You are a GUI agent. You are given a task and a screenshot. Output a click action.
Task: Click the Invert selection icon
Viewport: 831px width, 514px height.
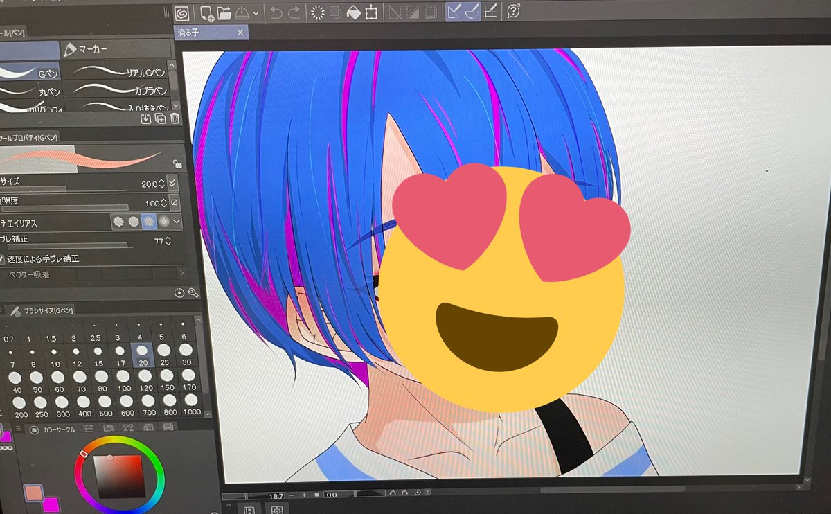tap(413, 12)
